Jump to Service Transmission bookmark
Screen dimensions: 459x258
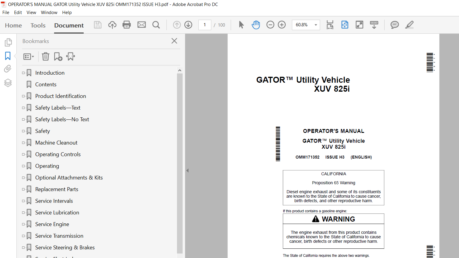tap(59, 236)
